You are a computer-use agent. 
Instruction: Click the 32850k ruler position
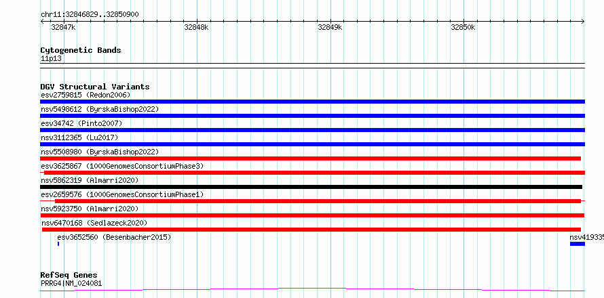464,27
